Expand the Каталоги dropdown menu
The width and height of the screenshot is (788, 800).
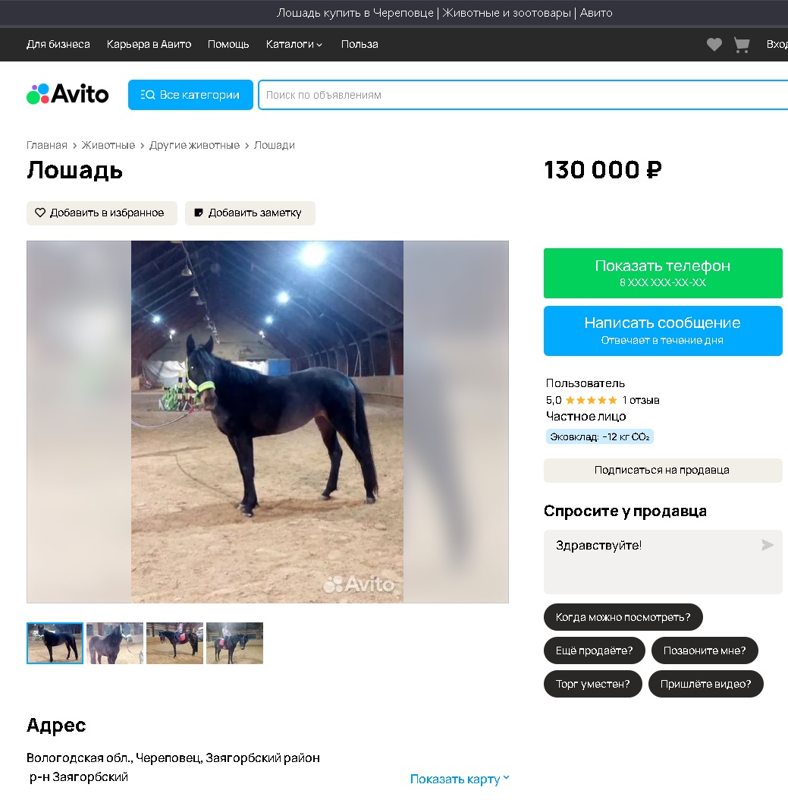tap(294, 44)
